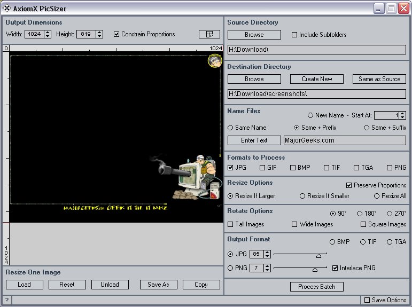Load an image to resize

tap(25, 285)
